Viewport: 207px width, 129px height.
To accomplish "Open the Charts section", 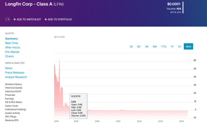I will [x=9, y=56].
